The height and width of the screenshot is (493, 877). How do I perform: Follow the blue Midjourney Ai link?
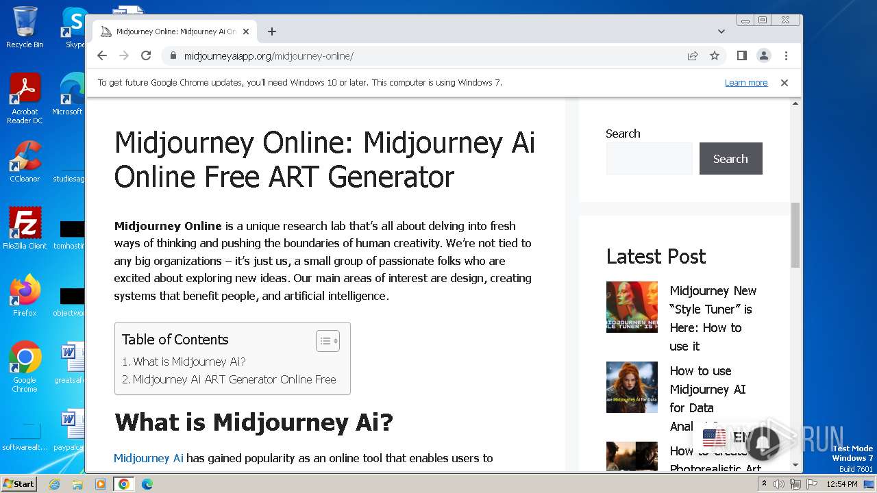pos(149,458)
